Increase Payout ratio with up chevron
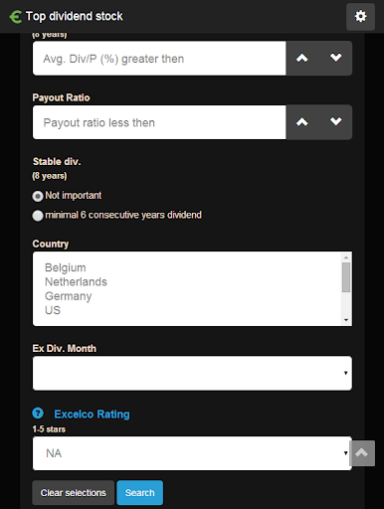Viewport: 384px width, 509px height. 302,122
